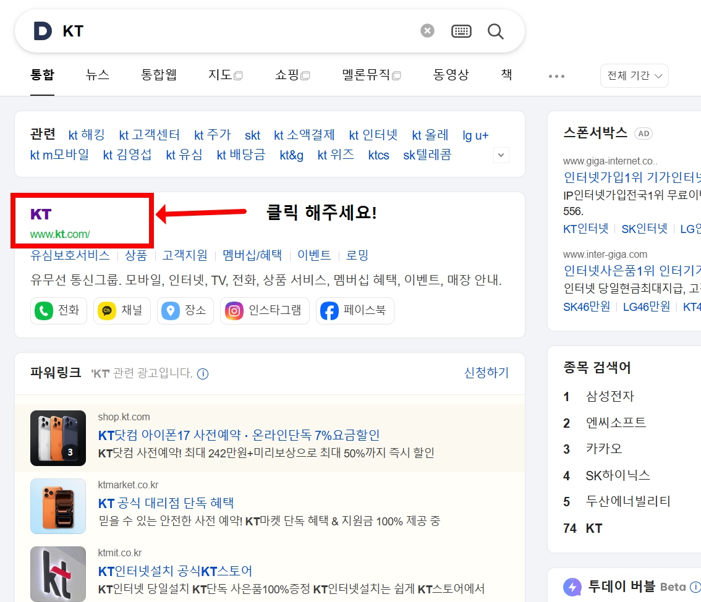Open 멤버십/혜택 sublink

point(253,255)
